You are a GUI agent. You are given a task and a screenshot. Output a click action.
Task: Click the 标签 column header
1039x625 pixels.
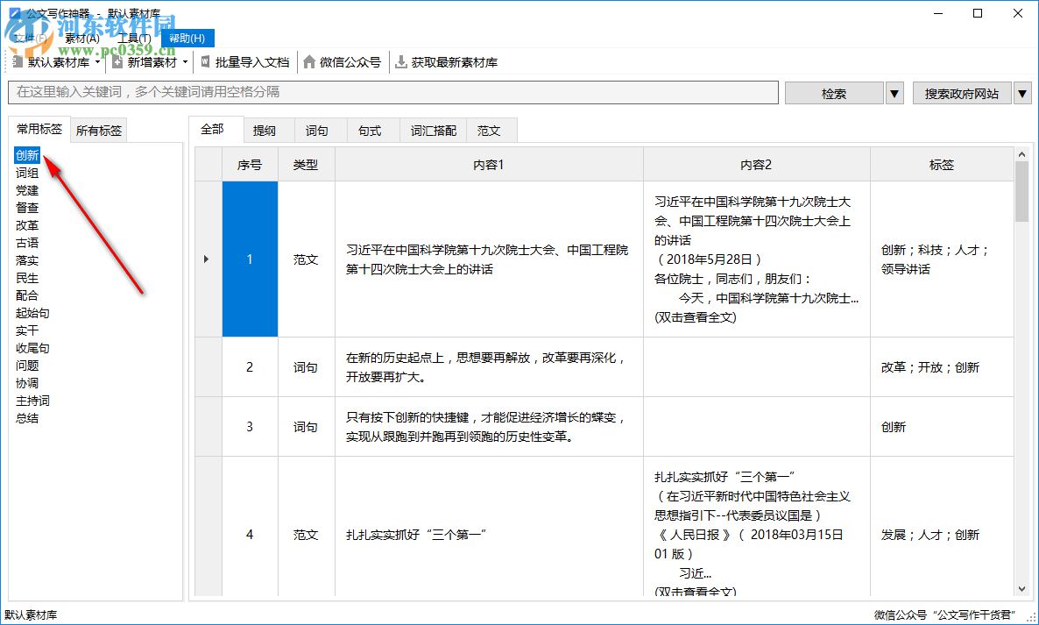(x=942, y=165)
